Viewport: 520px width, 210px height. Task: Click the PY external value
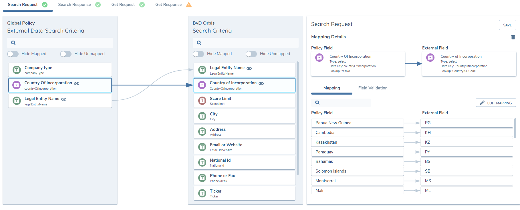click(x=467, y=152)
